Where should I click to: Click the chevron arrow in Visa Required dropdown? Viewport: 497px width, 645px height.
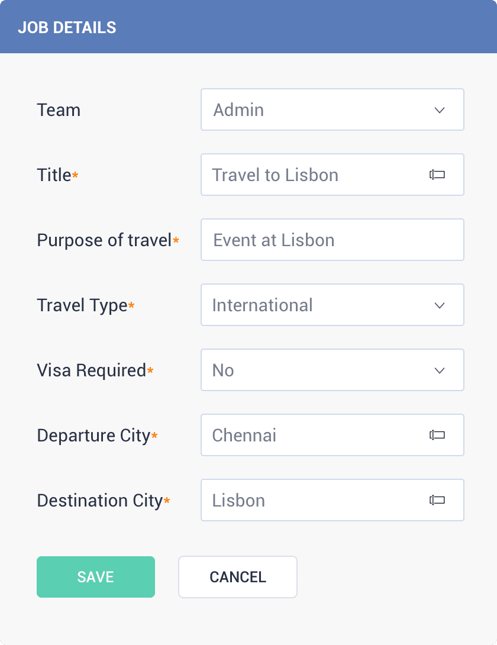click(440, 370)
